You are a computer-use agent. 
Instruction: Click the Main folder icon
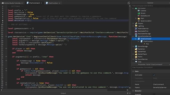click(139, 18)
